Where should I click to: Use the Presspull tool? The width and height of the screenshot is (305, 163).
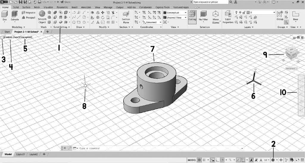coord(29,17)
